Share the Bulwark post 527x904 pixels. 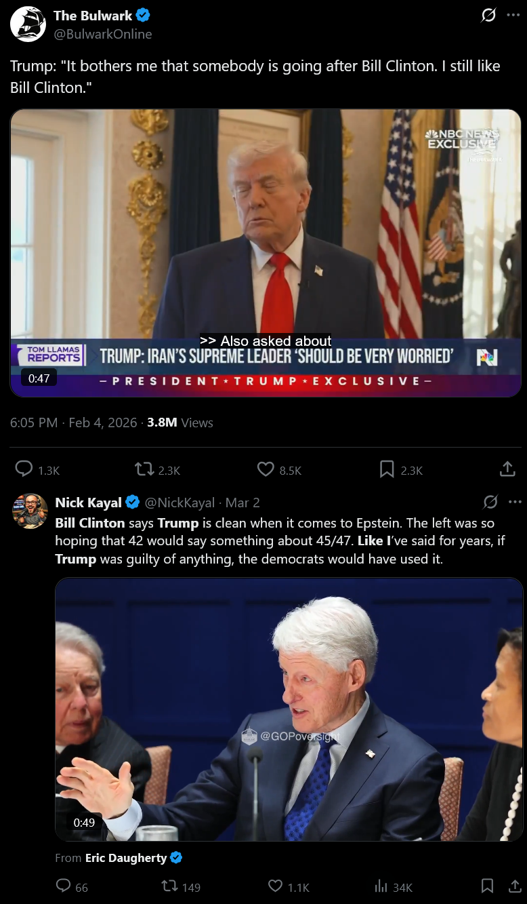click(507, 469)
